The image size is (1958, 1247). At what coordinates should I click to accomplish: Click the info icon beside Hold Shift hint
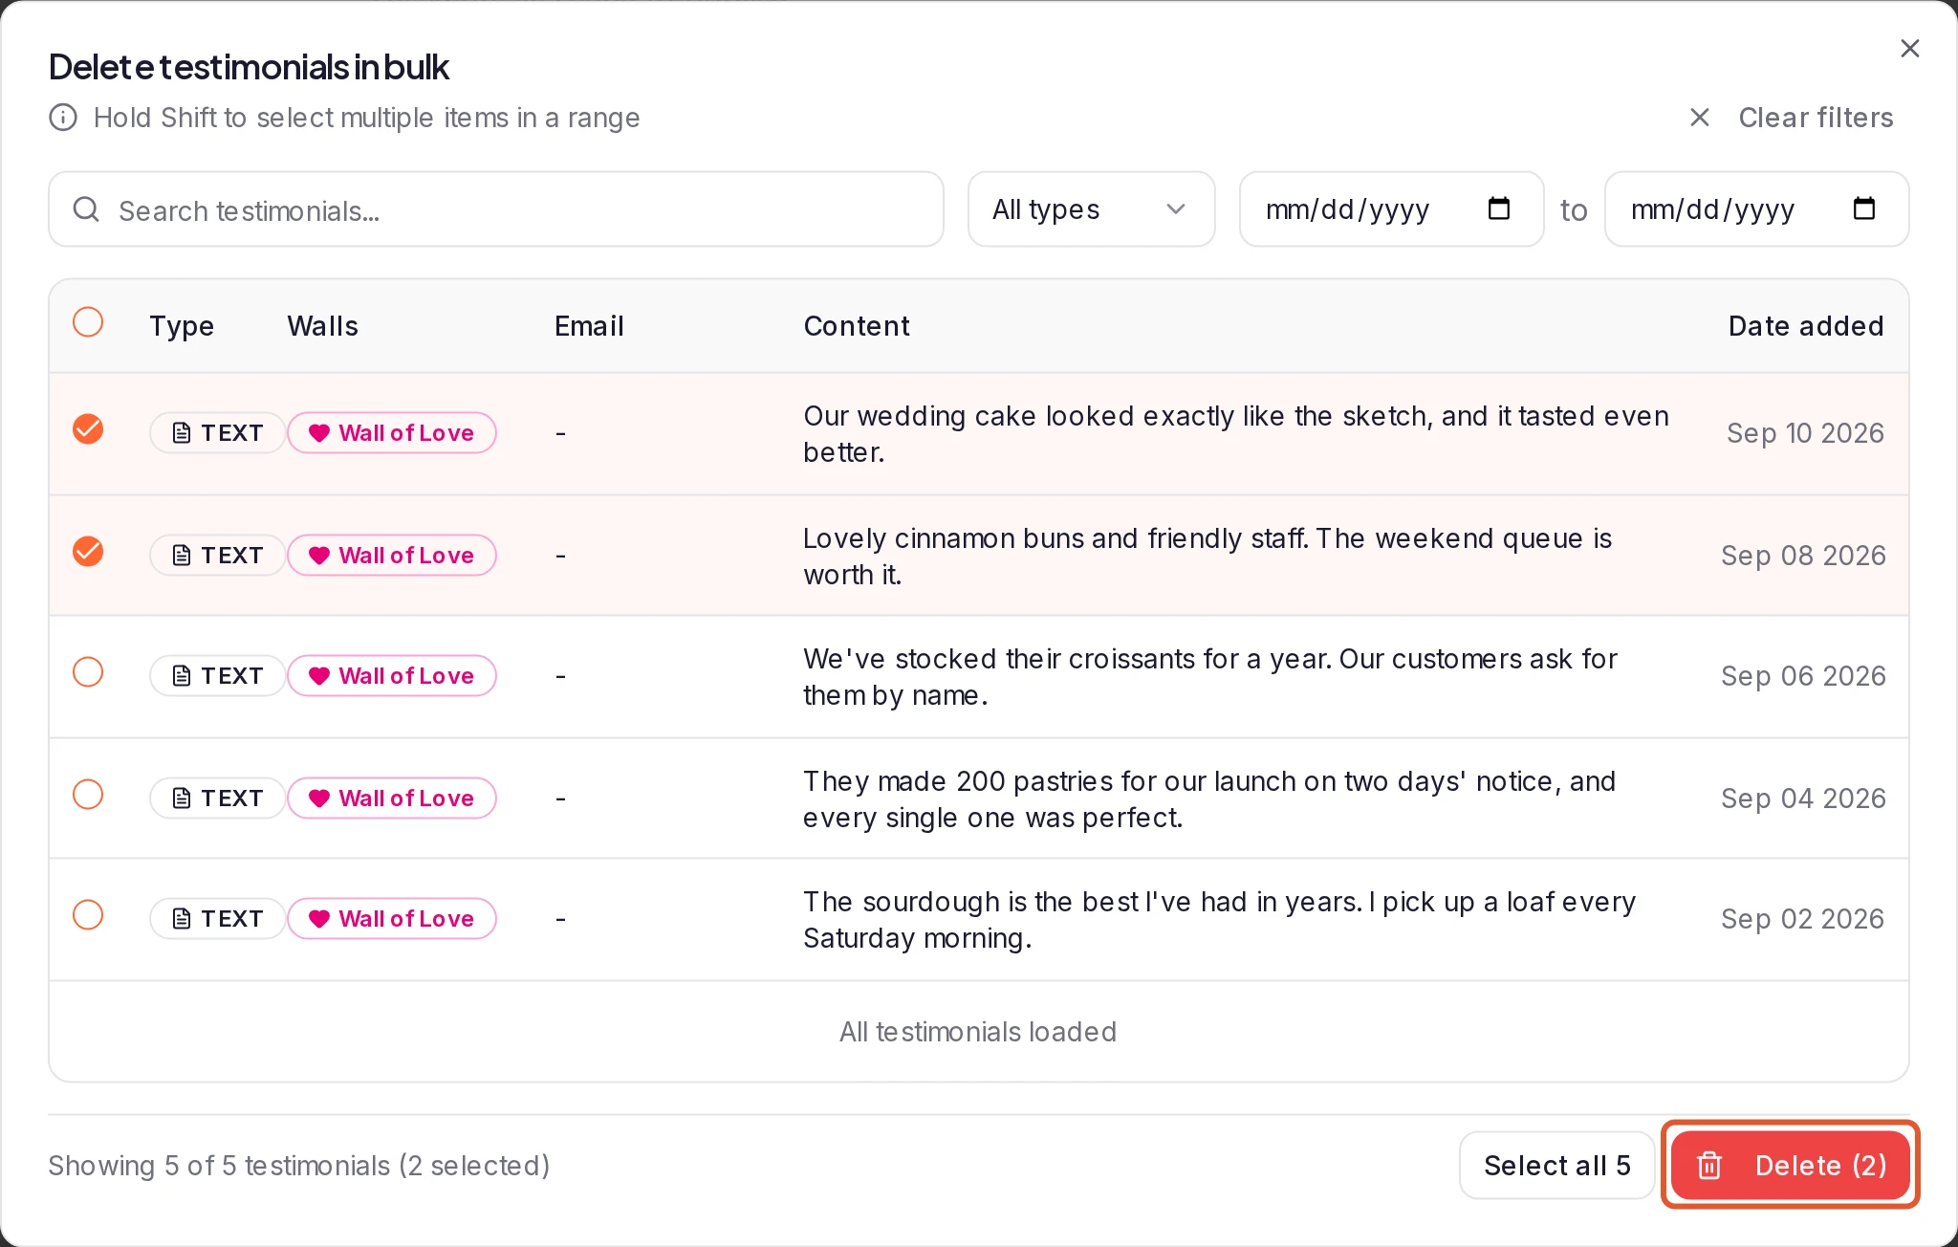[63, 118]
